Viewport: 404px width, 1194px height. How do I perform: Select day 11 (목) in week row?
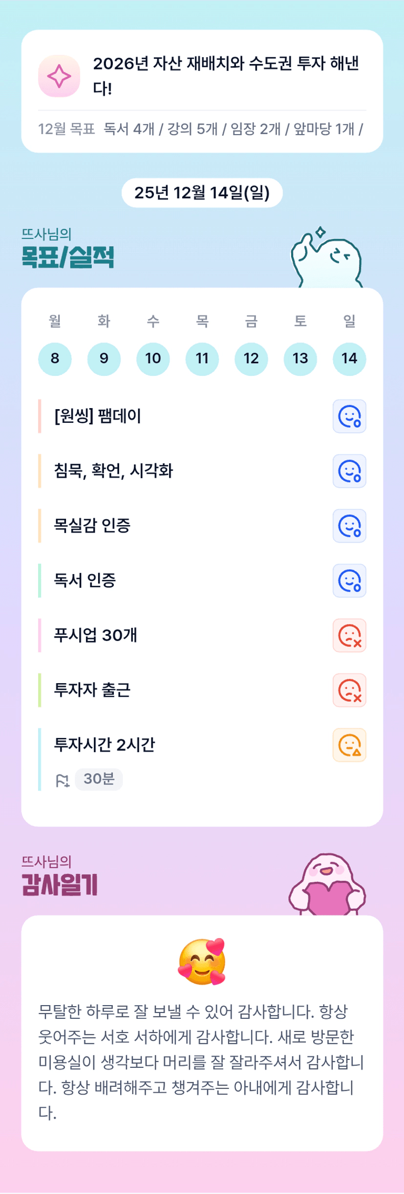pos(202,359)
